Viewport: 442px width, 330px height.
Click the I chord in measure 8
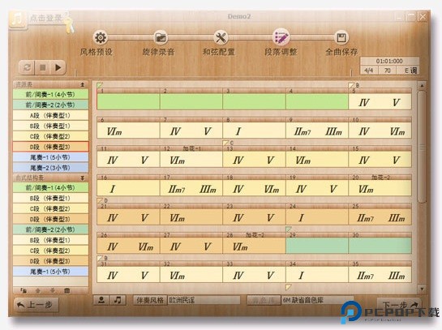(x=238, y=131)
